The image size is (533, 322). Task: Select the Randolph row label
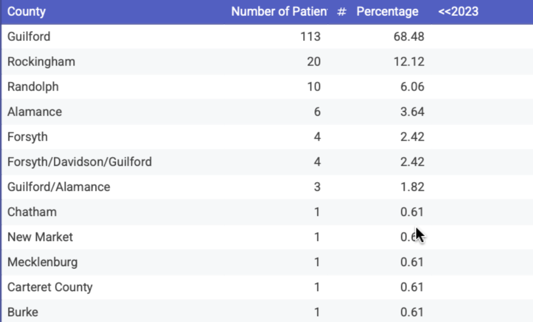33,87
